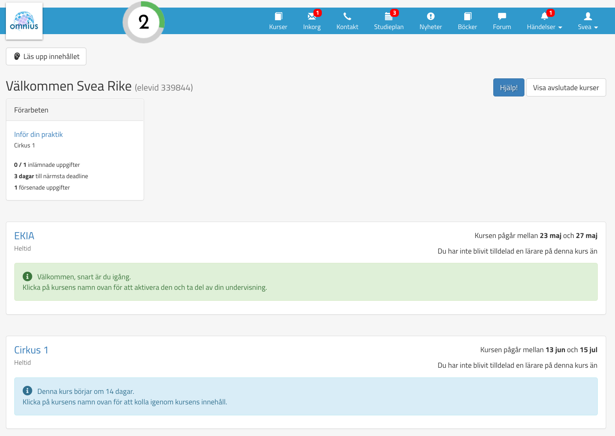Open Böcker book icon
Viewport: 615px width, 436px height.
(467, 17)
